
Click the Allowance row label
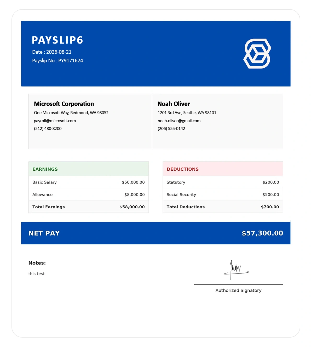click(42, 195)
